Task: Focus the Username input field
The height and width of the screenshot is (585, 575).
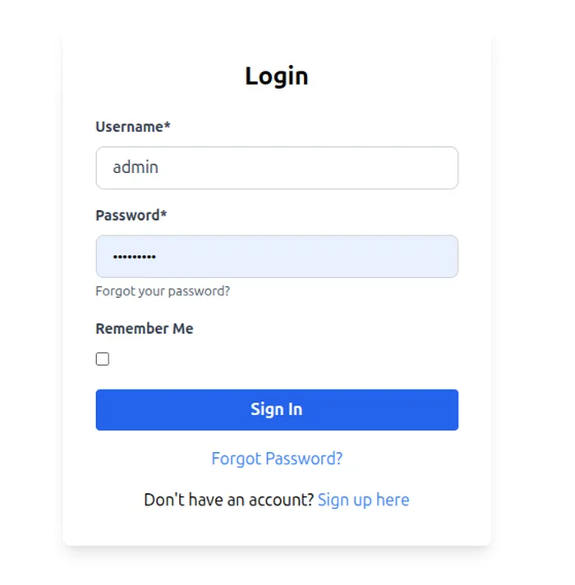Action: point(276,167)
